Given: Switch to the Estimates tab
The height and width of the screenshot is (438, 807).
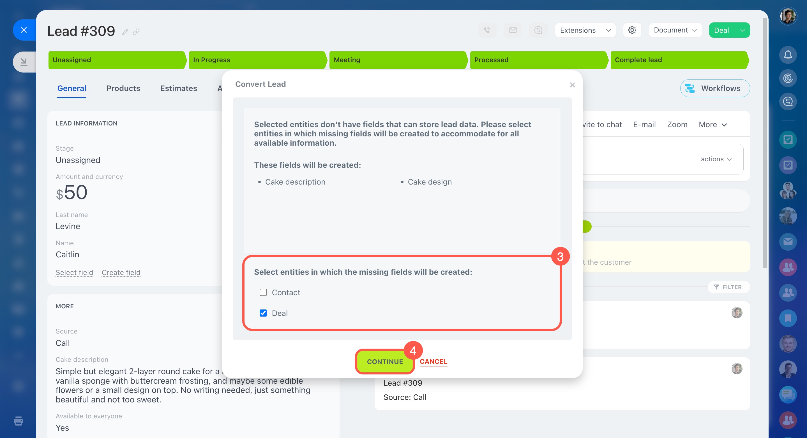Looking at the screenshot, I should coord(179,88).
